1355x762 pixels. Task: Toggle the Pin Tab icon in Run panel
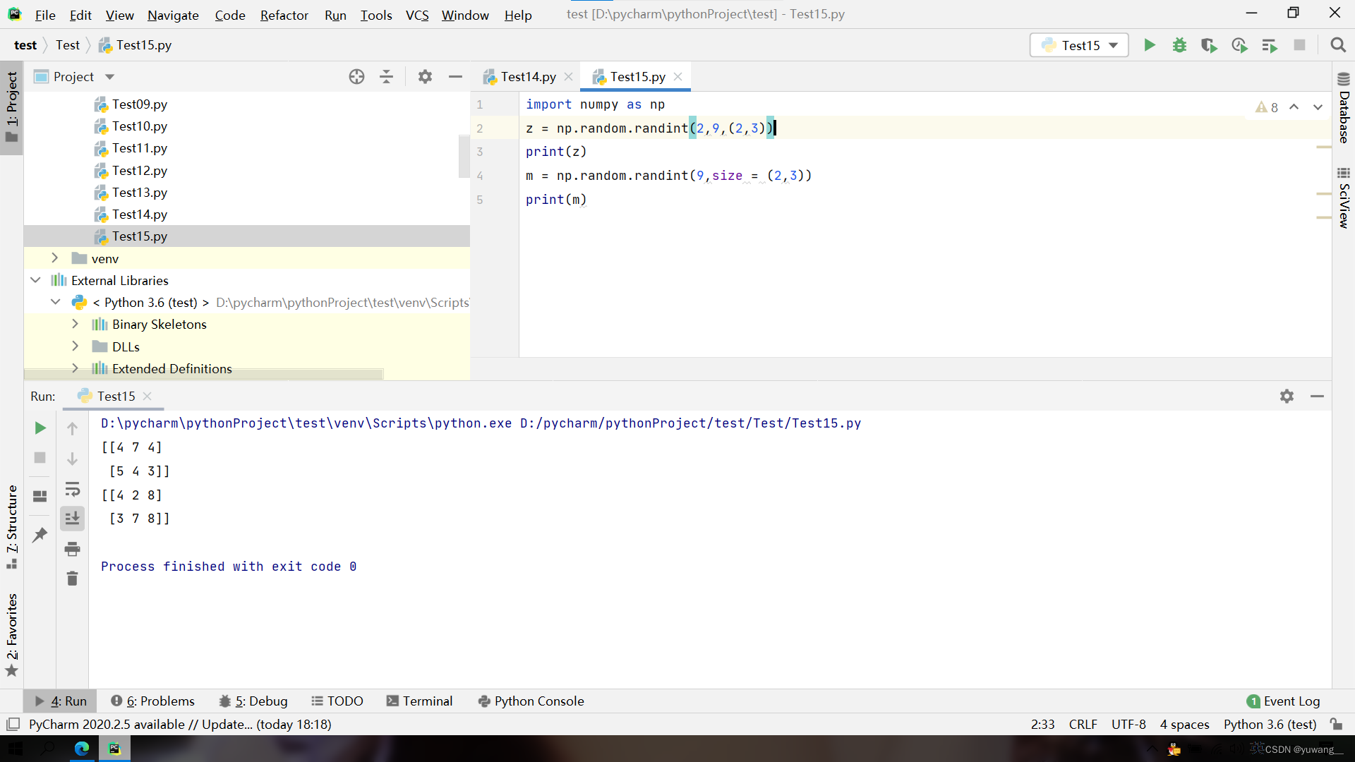click(40, 535)
